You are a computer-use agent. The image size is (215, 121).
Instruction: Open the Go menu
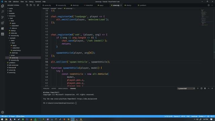[26, 2]
